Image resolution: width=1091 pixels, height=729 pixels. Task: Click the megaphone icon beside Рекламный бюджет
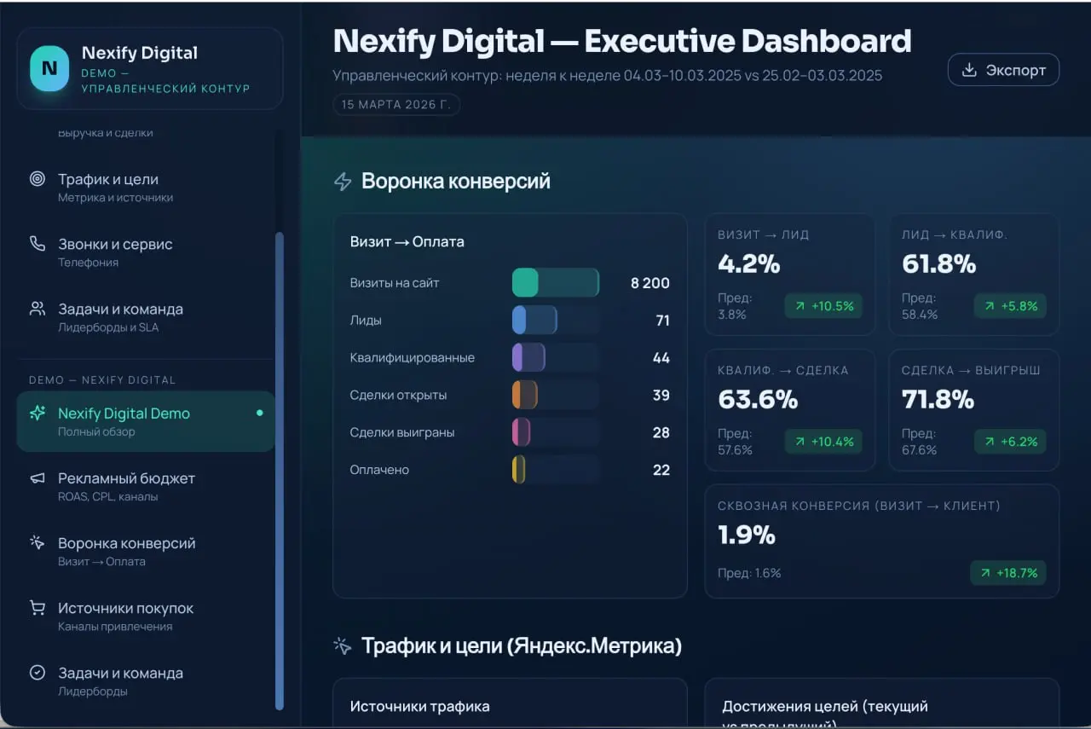click(x=38, y=478)
